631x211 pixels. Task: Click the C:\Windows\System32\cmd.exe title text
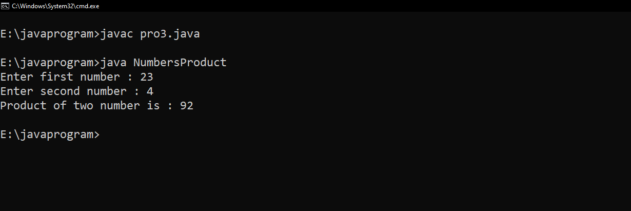pyautogui.click(x=55, y=6)
